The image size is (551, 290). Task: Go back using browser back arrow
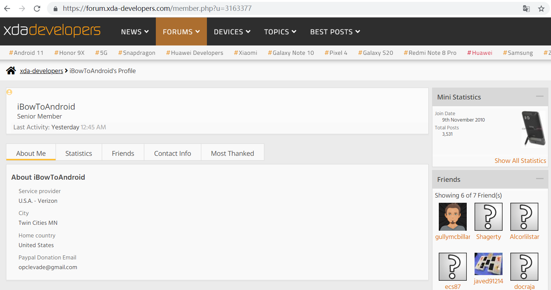tap(7, 8)
